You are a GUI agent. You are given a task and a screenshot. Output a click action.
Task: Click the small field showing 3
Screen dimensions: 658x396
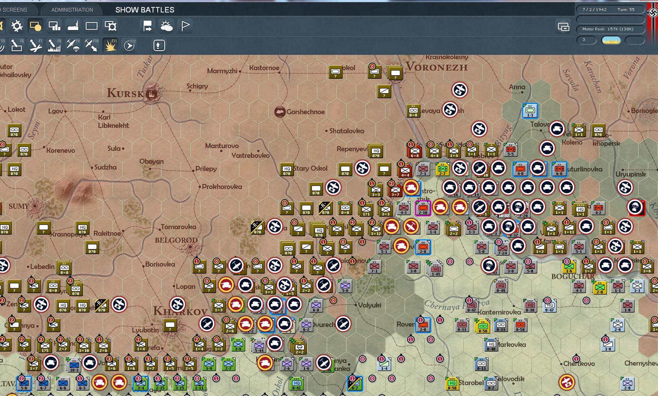[586, 40]
